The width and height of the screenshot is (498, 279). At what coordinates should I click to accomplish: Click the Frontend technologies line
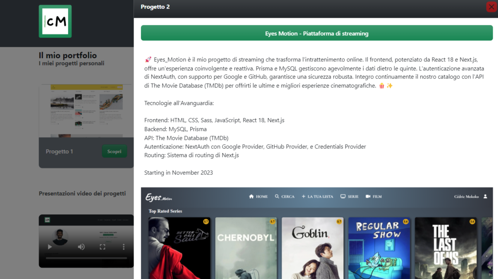(214, 120)
